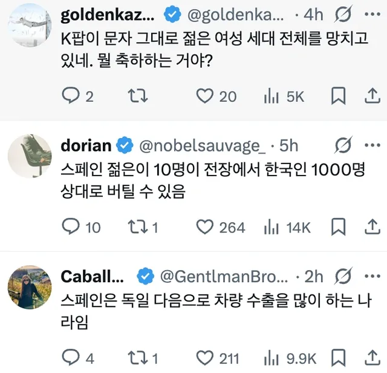Like Caball's tweet with 211 likes

(206, 358)
